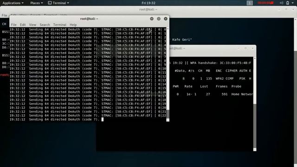Click the CIPHER column header
Screen dimensions: 297x167
pyautogui.click(x=231, y=71)
